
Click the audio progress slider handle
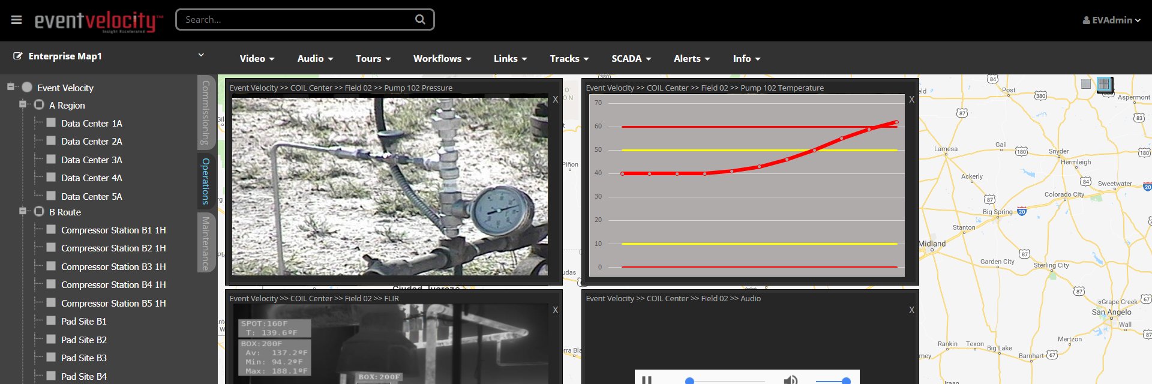tap(689, 381)
